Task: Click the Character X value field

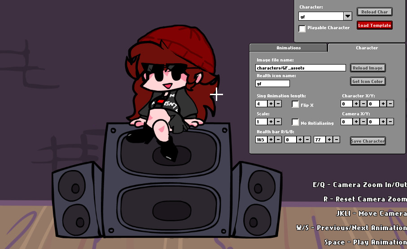Action: tap(346, 104)
